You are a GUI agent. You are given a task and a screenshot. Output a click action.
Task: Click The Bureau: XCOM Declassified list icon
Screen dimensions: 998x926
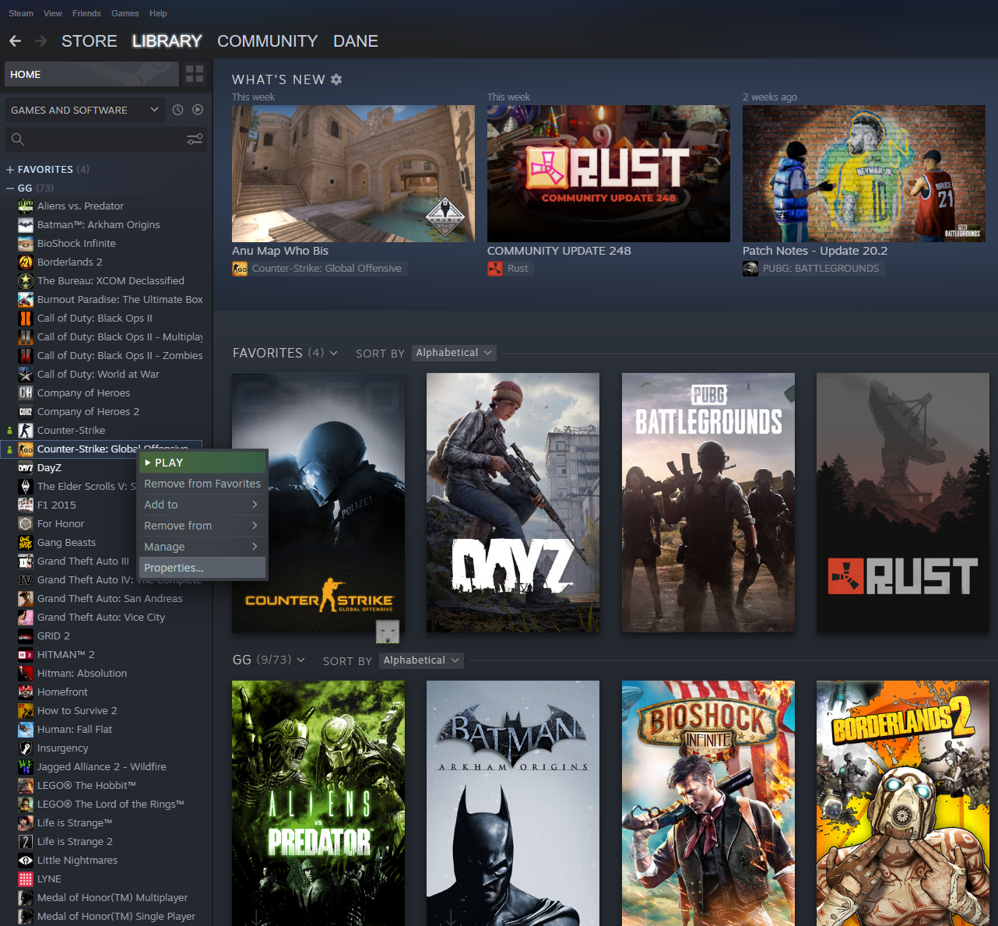pyautogui.click(x=26, y=280)
